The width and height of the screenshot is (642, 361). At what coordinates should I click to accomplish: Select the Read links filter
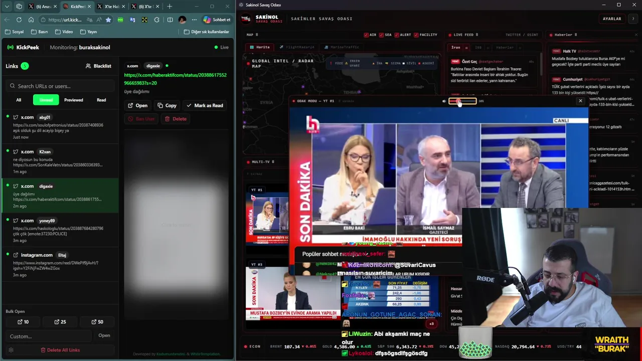click(101, 100)
